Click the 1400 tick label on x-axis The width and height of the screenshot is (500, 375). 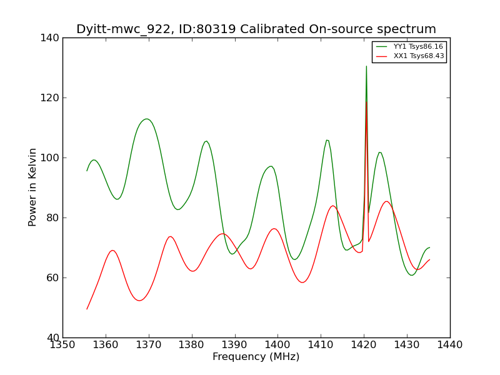[277, 345]
